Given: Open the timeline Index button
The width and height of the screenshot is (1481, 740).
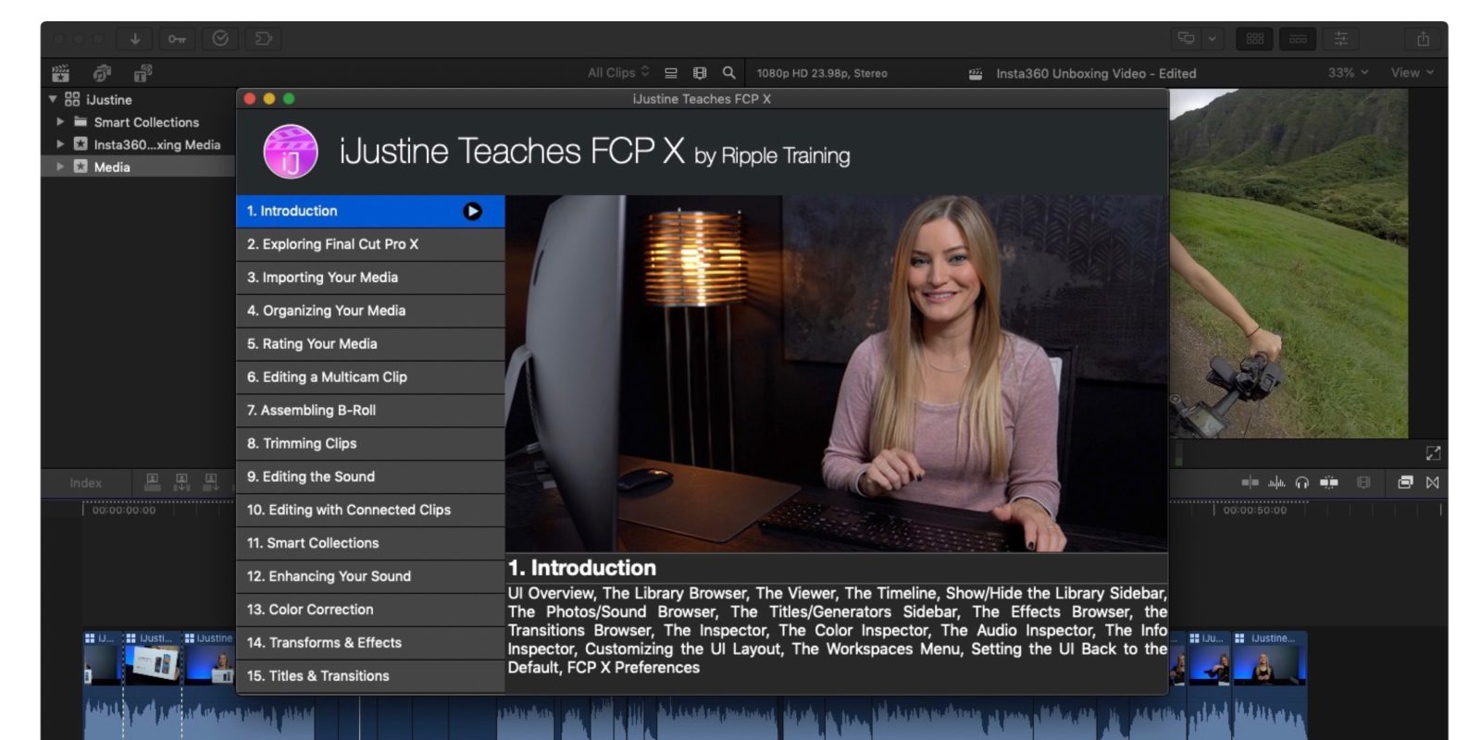Looking at the screenshot, I should tap(85, 483).
